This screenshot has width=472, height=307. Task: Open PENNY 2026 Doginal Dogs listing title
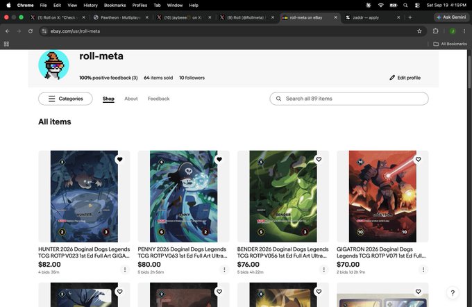(x=183, y=252)
